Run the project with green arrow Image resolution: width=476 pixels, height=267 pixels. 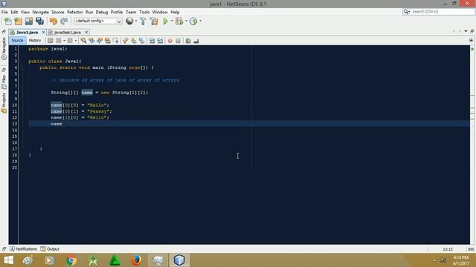tap(165, 22)
